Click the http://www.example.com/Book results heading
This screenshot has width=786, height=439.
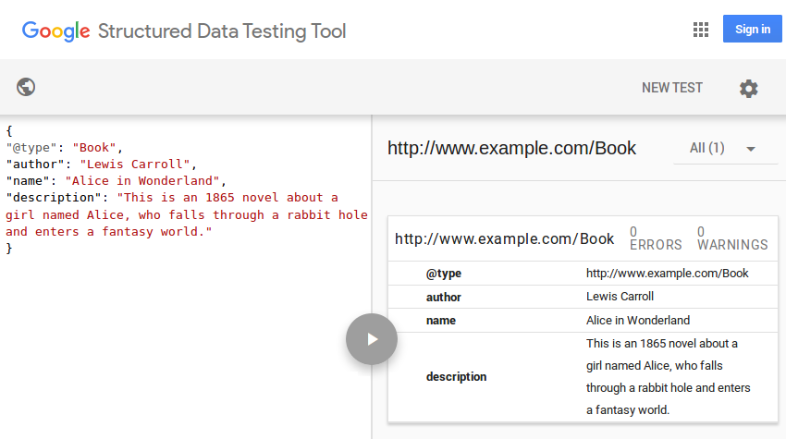click(511, 149)
